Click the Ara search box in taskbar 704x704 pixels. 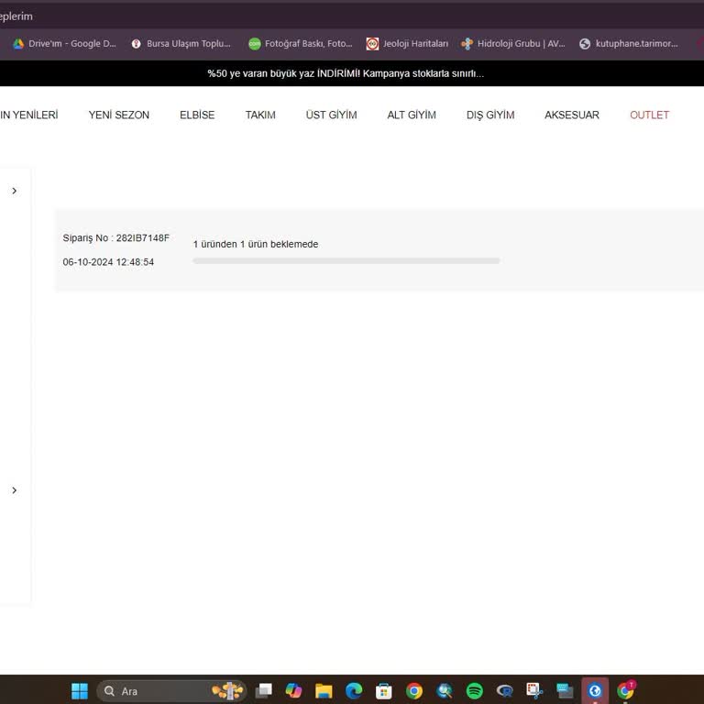(x=171, y=690)
